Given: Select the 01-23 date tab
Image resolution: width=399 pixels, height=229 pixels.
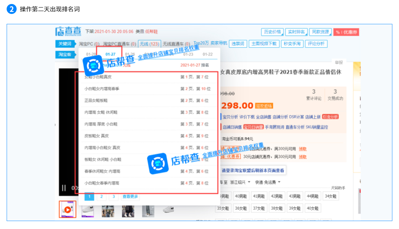Looking at the screenshot, I should tap(188, 54).
